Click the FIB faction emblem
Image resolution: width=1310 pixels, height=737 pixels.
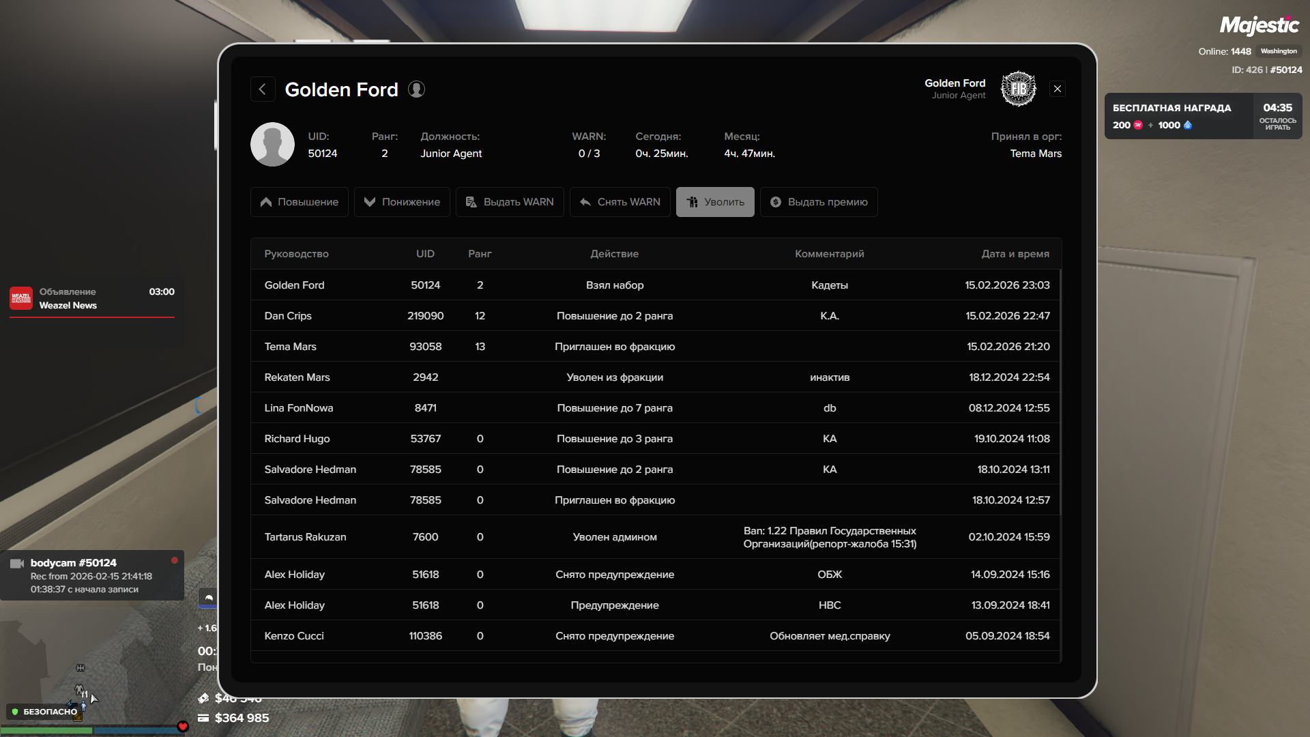click(x=1018, y=89)
